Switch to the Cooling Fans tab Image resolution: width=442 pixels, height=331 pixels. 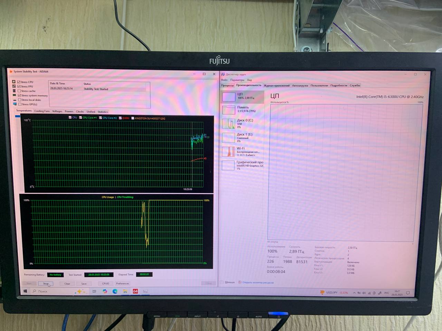(42, 111)
